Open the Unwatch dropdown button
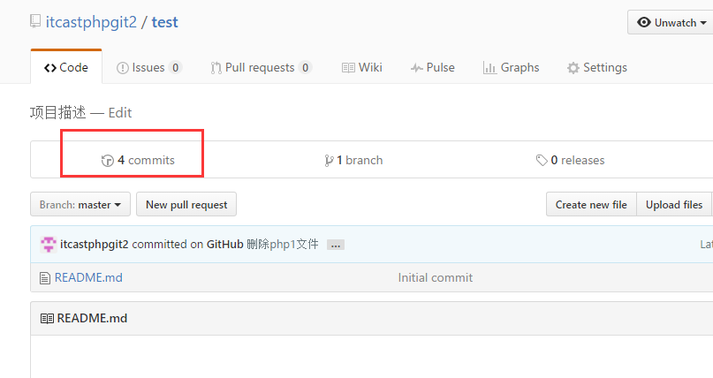713x378 pixels. click(671, 22)
